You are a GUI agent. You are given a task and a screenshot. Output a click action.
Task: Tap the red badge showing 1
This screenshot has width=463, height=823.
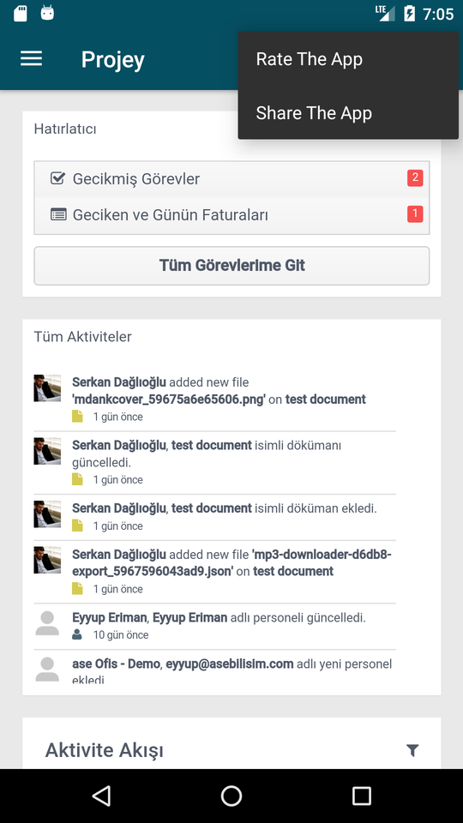415,213
